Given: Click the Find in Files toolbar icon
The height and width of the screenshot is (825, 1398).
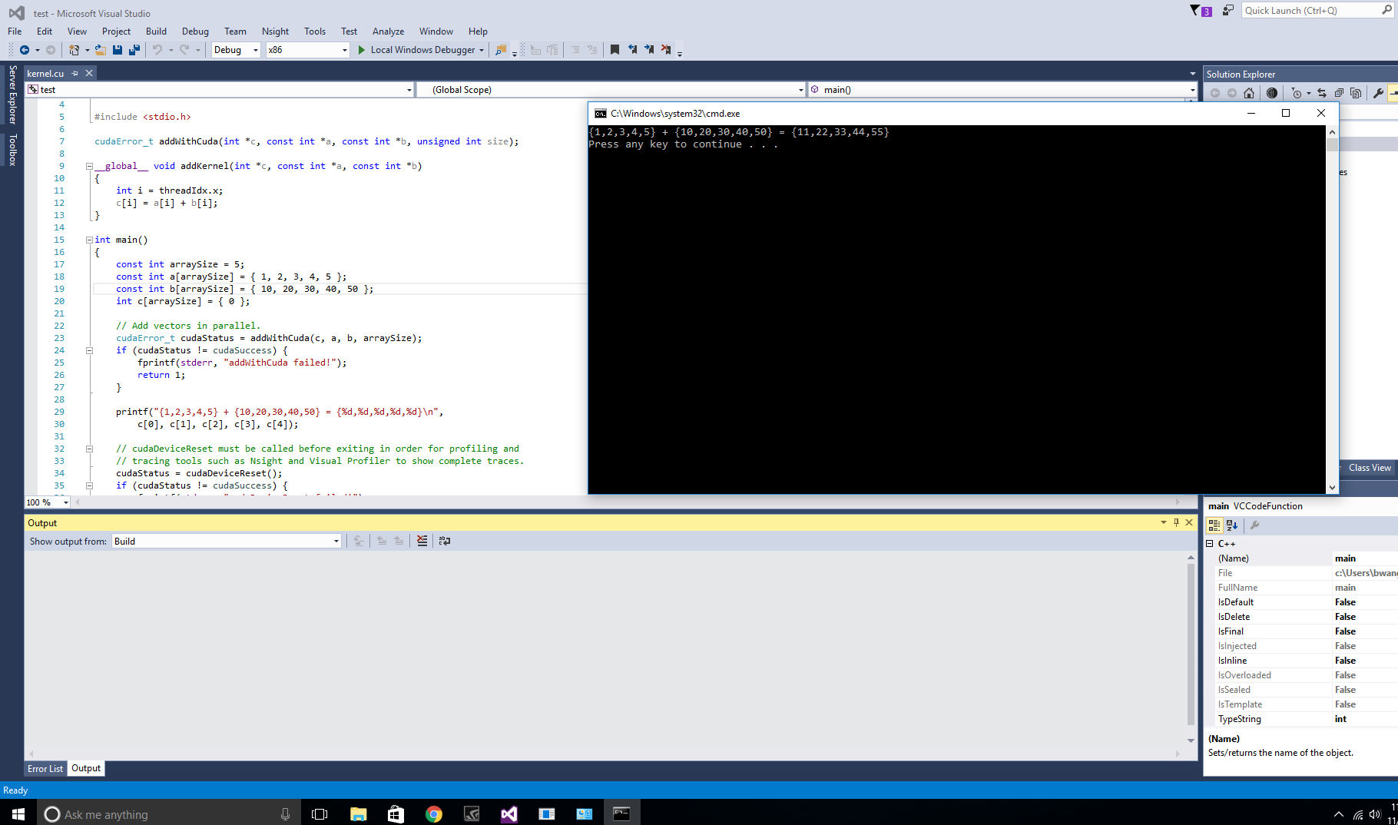Looking at the screenshot, I should tap(501, 50).
